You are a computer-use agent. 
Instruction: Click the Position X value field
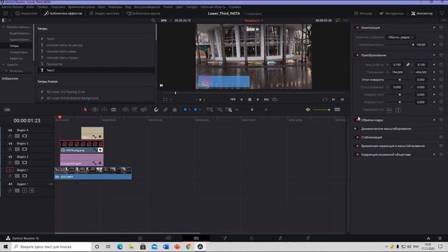(x=397, y=72)
